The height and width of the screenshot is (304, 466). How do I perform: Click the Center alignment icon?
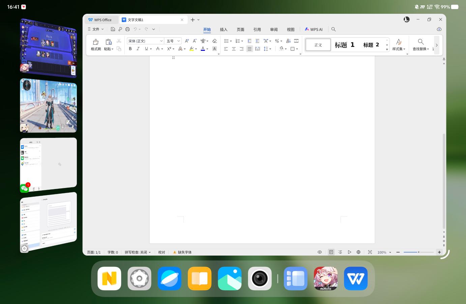234,49
